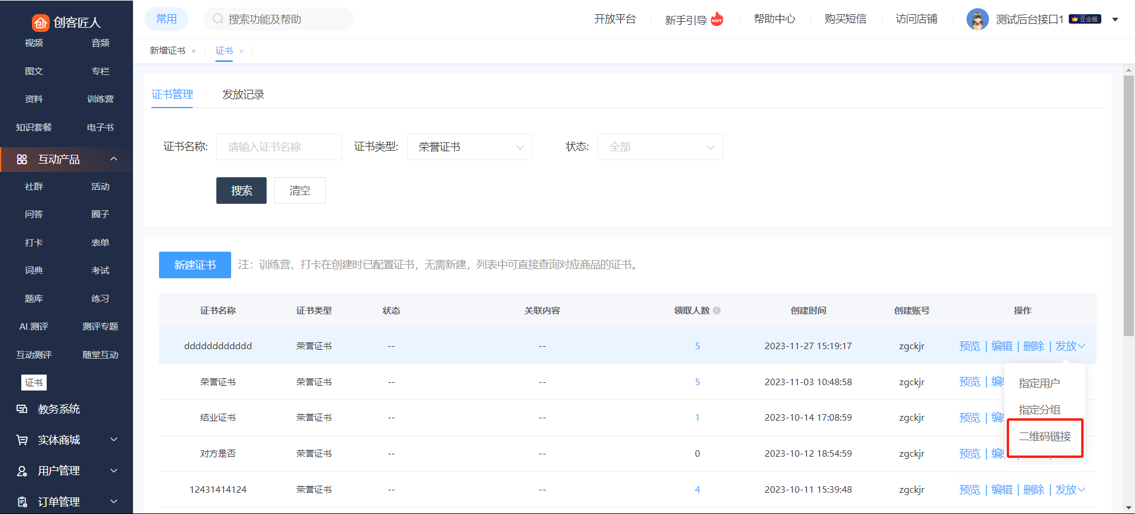
Task: Open 考试 in the sidebar
Action: 100,271
